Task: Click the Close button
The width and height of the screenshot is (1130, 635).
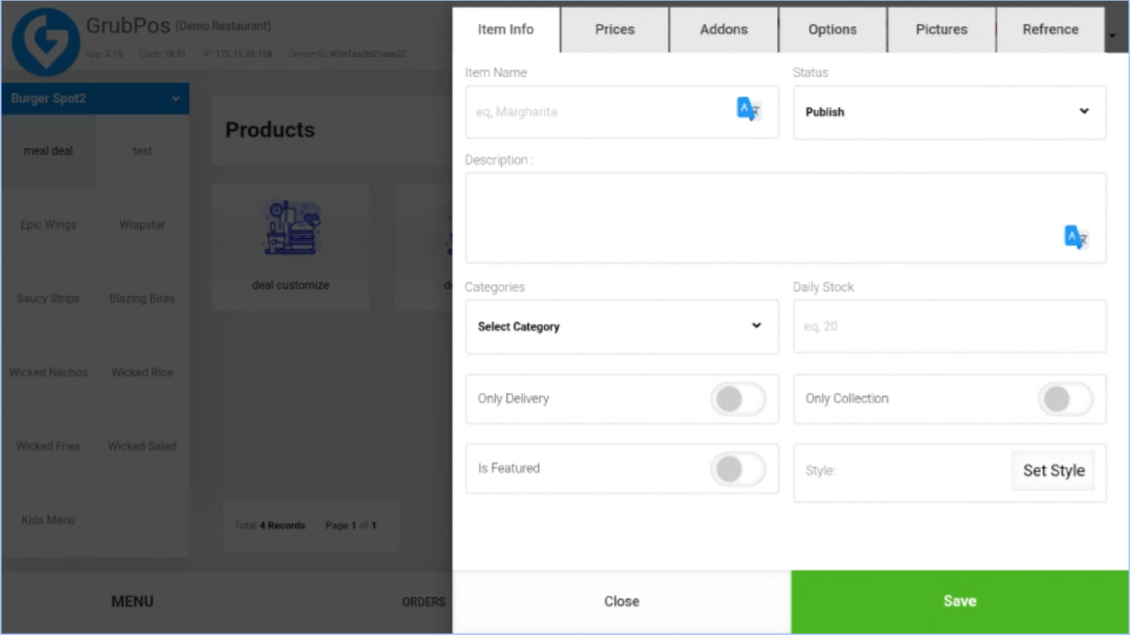Action: (622, 602)
